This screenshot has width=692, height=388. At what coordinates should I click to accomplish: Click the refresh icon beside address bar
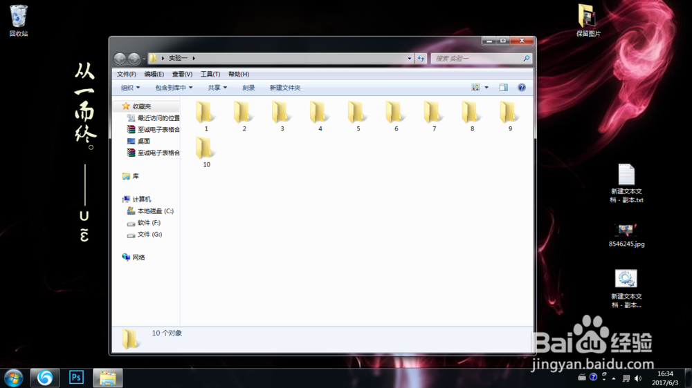click(x=421, y=58)
